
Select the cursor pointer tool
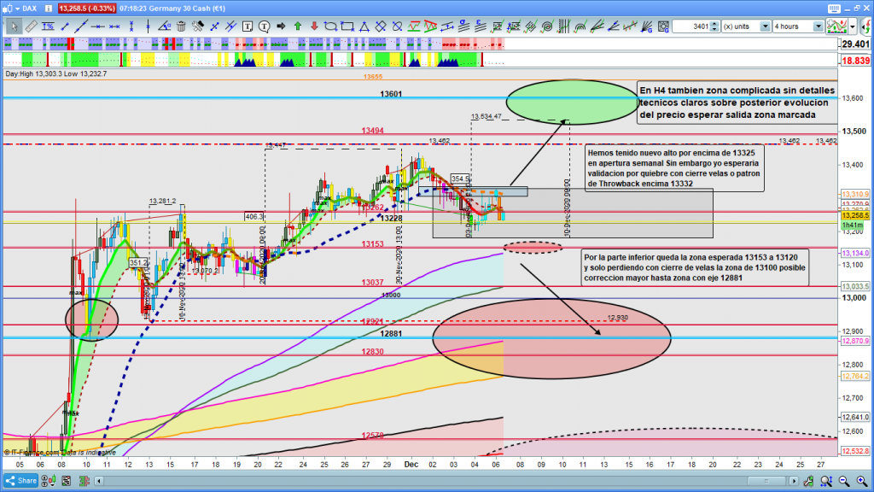[x=14, y=26]
